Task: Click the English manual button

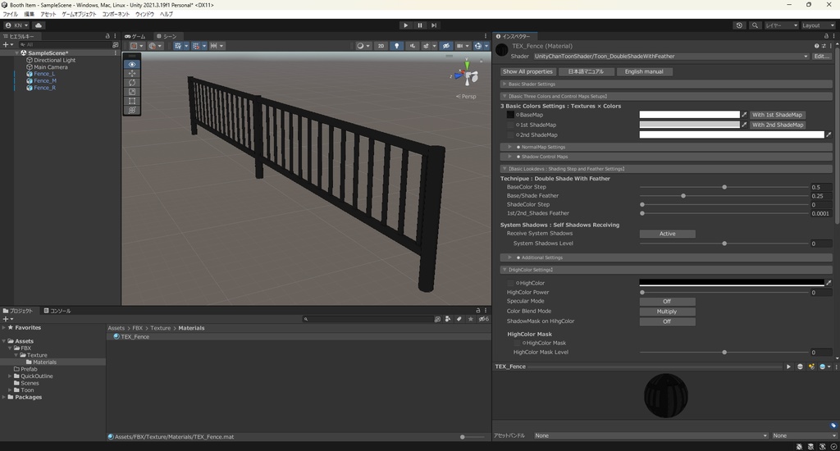Action: point(644,71)
